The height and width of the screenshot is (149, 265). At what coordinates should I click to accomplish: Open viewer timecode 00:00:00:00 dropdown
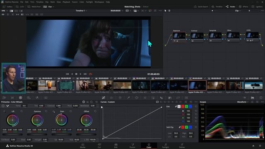pyautogui.click(x=117, y=11)
